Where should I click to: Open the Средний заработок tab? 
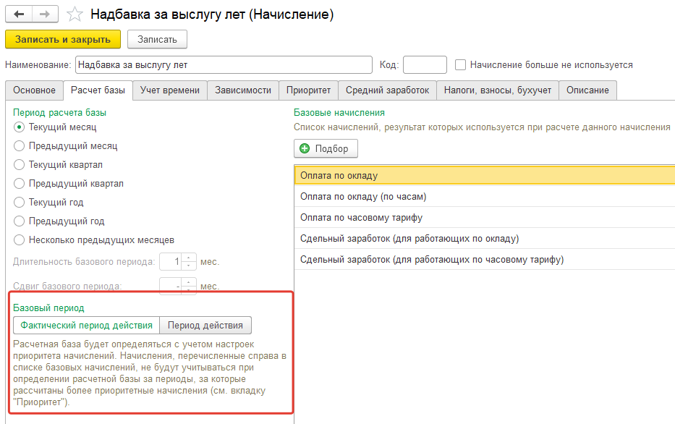(387, 90)
